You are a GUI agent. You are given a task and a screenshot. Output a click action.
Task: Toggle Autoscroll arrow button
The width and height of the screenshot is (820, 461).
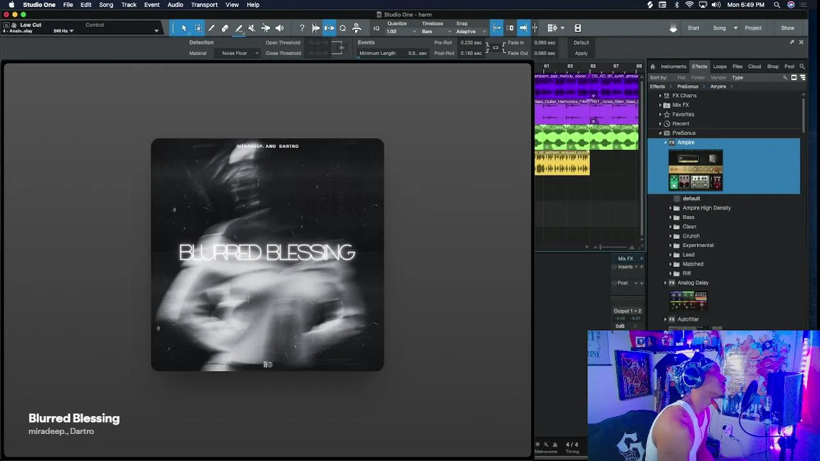[x=523, y=28]
